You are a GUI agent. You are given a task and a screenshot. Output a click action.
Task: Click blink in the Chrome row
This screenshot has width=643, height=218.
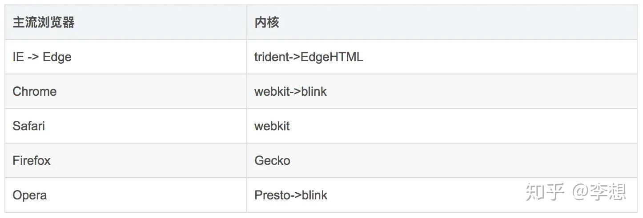[x=314, y=92]
